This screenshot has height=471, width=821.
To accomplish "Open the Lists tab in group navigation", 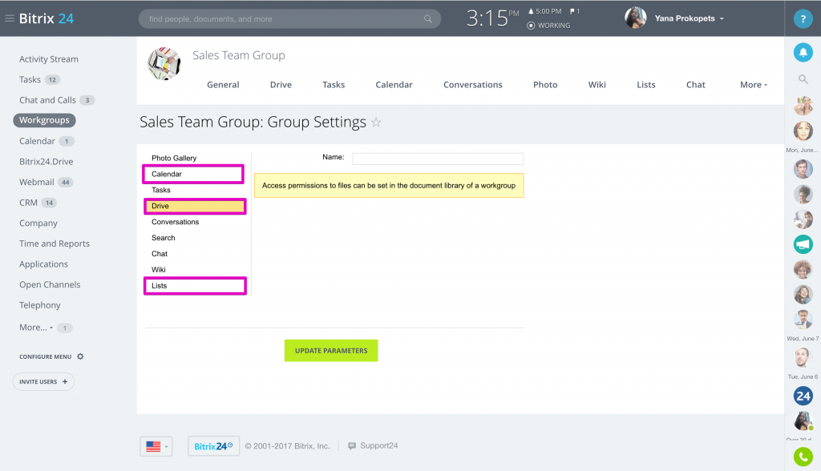I will 646,85.
